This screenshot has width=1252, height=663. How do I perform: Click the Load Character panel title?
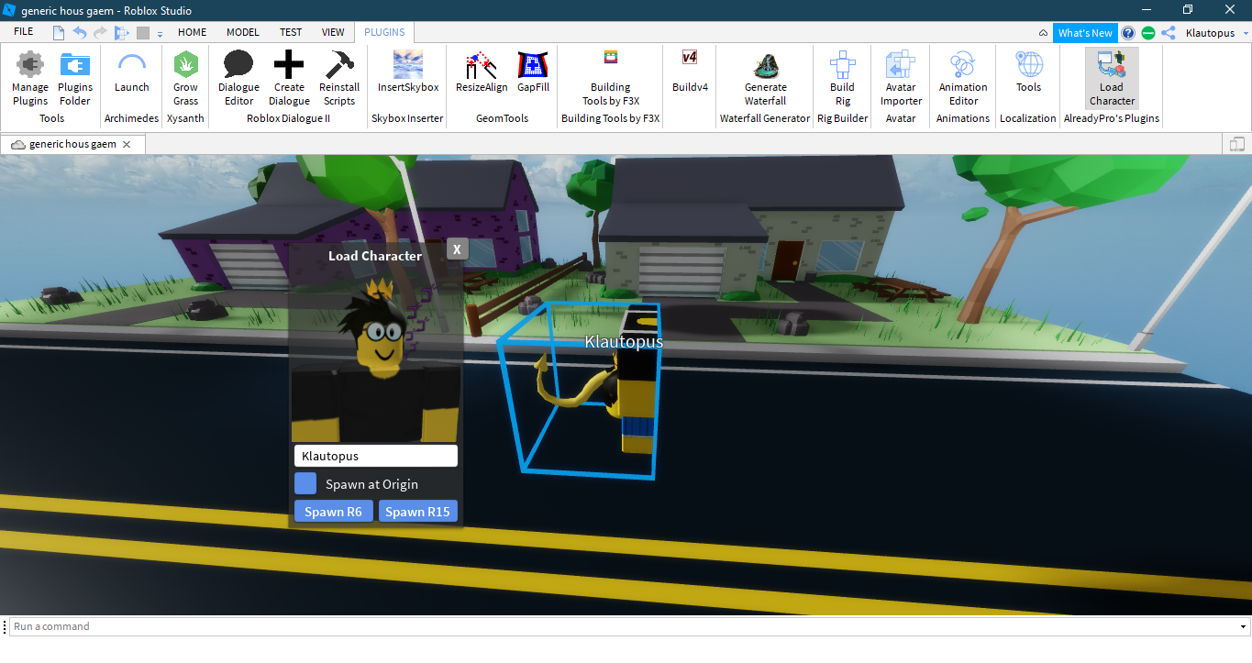375,256
